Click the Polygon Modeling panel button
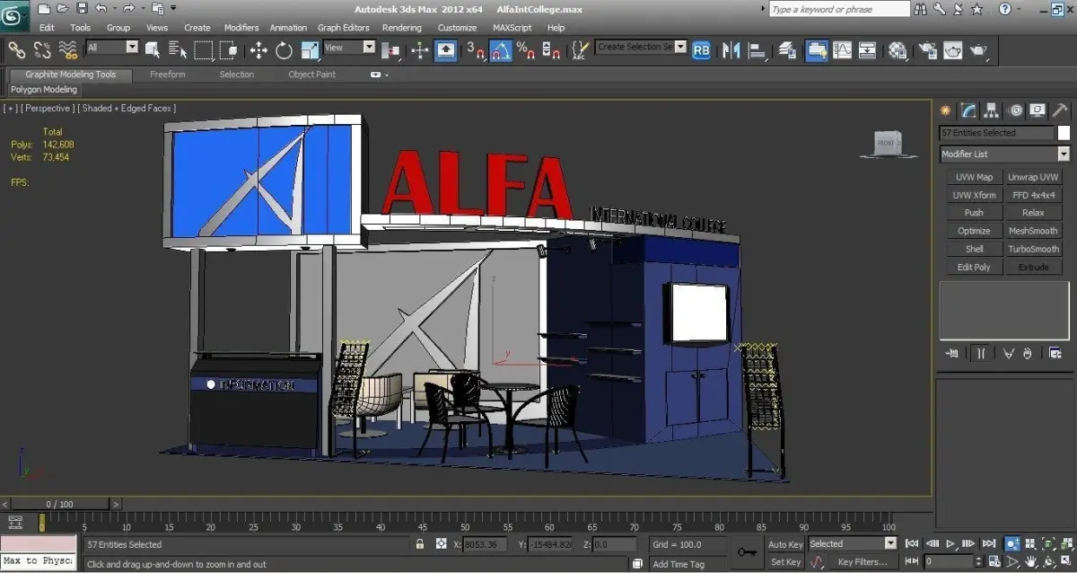The image size is (1077, 573). click(44, 90)
